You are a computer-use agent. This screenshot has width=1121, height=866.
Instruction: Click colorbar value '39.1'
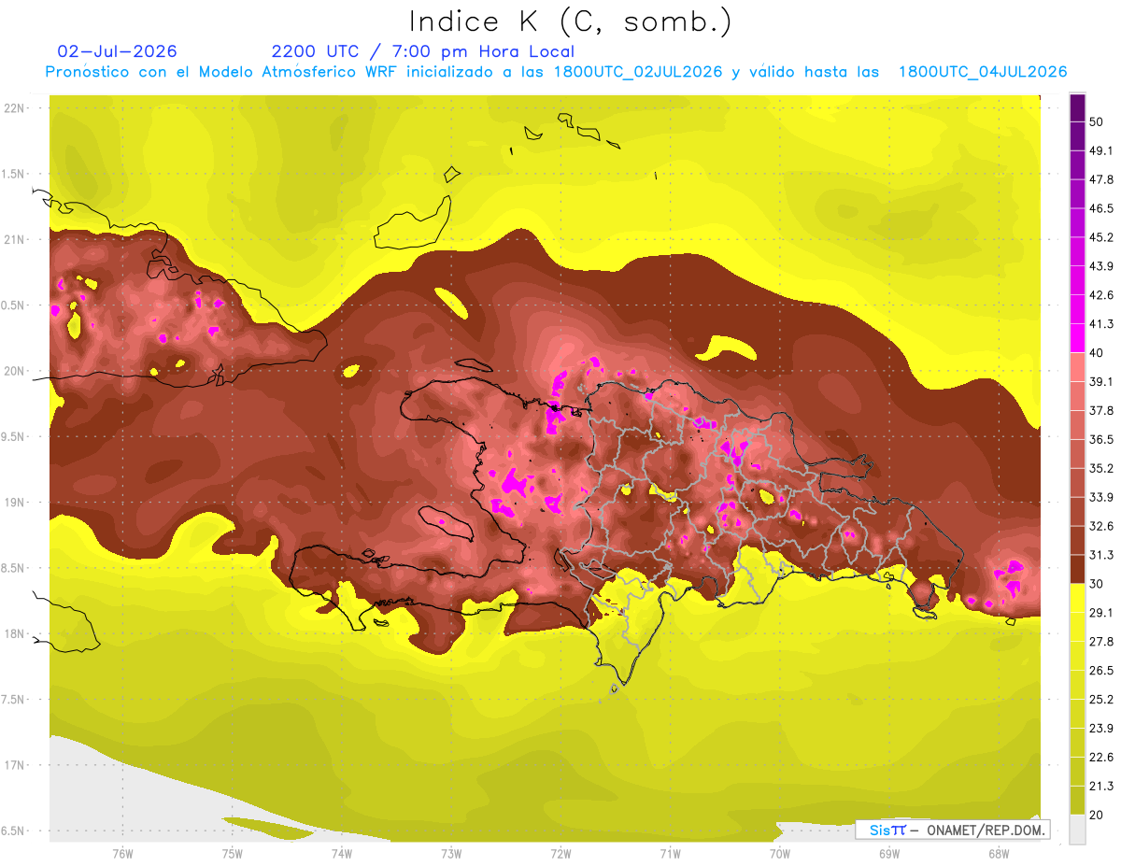[1100, 381]
